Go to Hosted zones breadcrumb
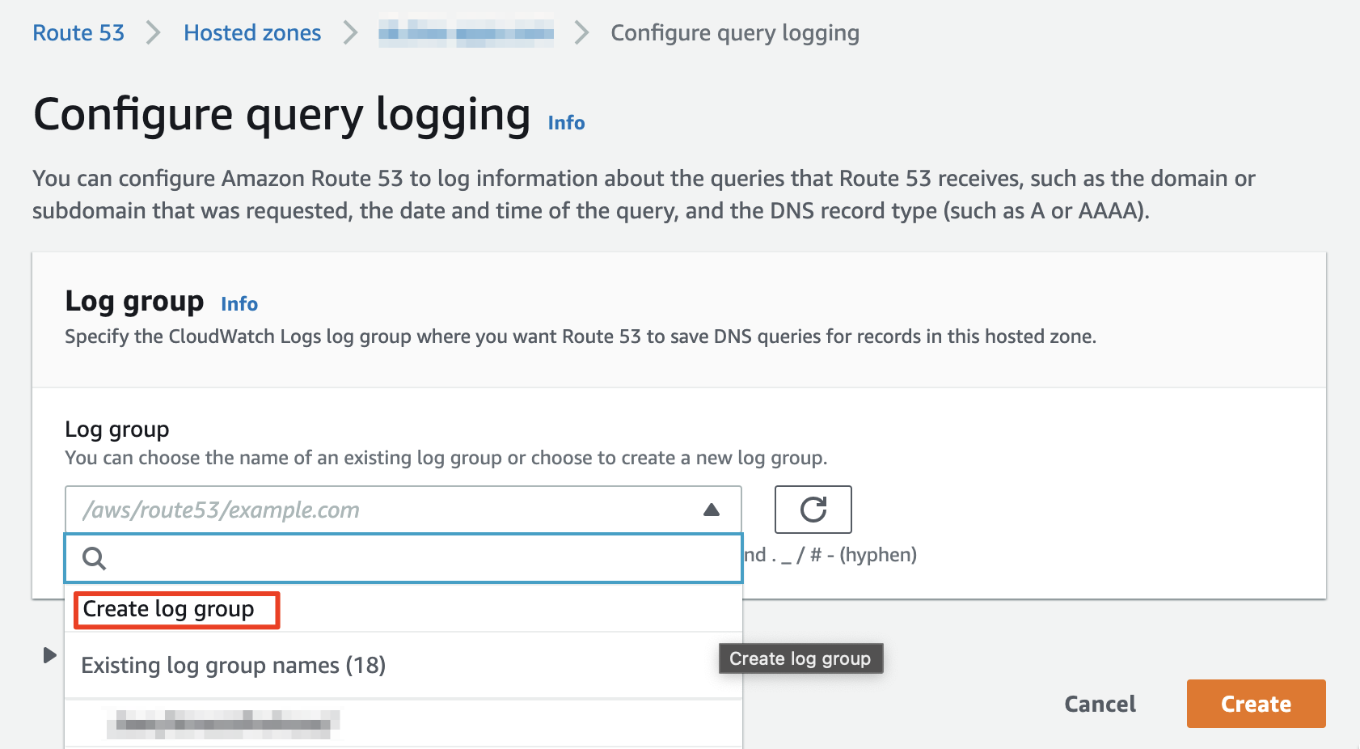 [252, 33]
